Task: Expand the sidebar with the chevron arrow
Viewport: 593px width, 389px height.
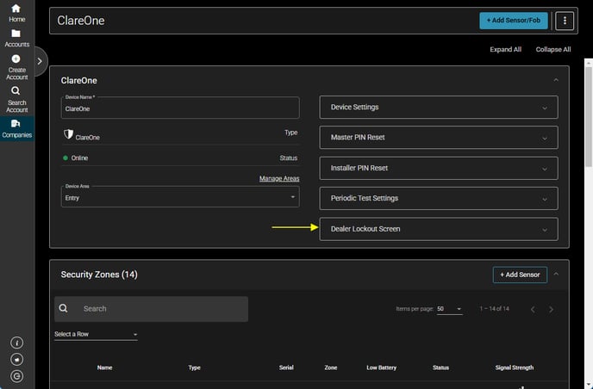Action: pyautogui.click(x=40, y=61)
